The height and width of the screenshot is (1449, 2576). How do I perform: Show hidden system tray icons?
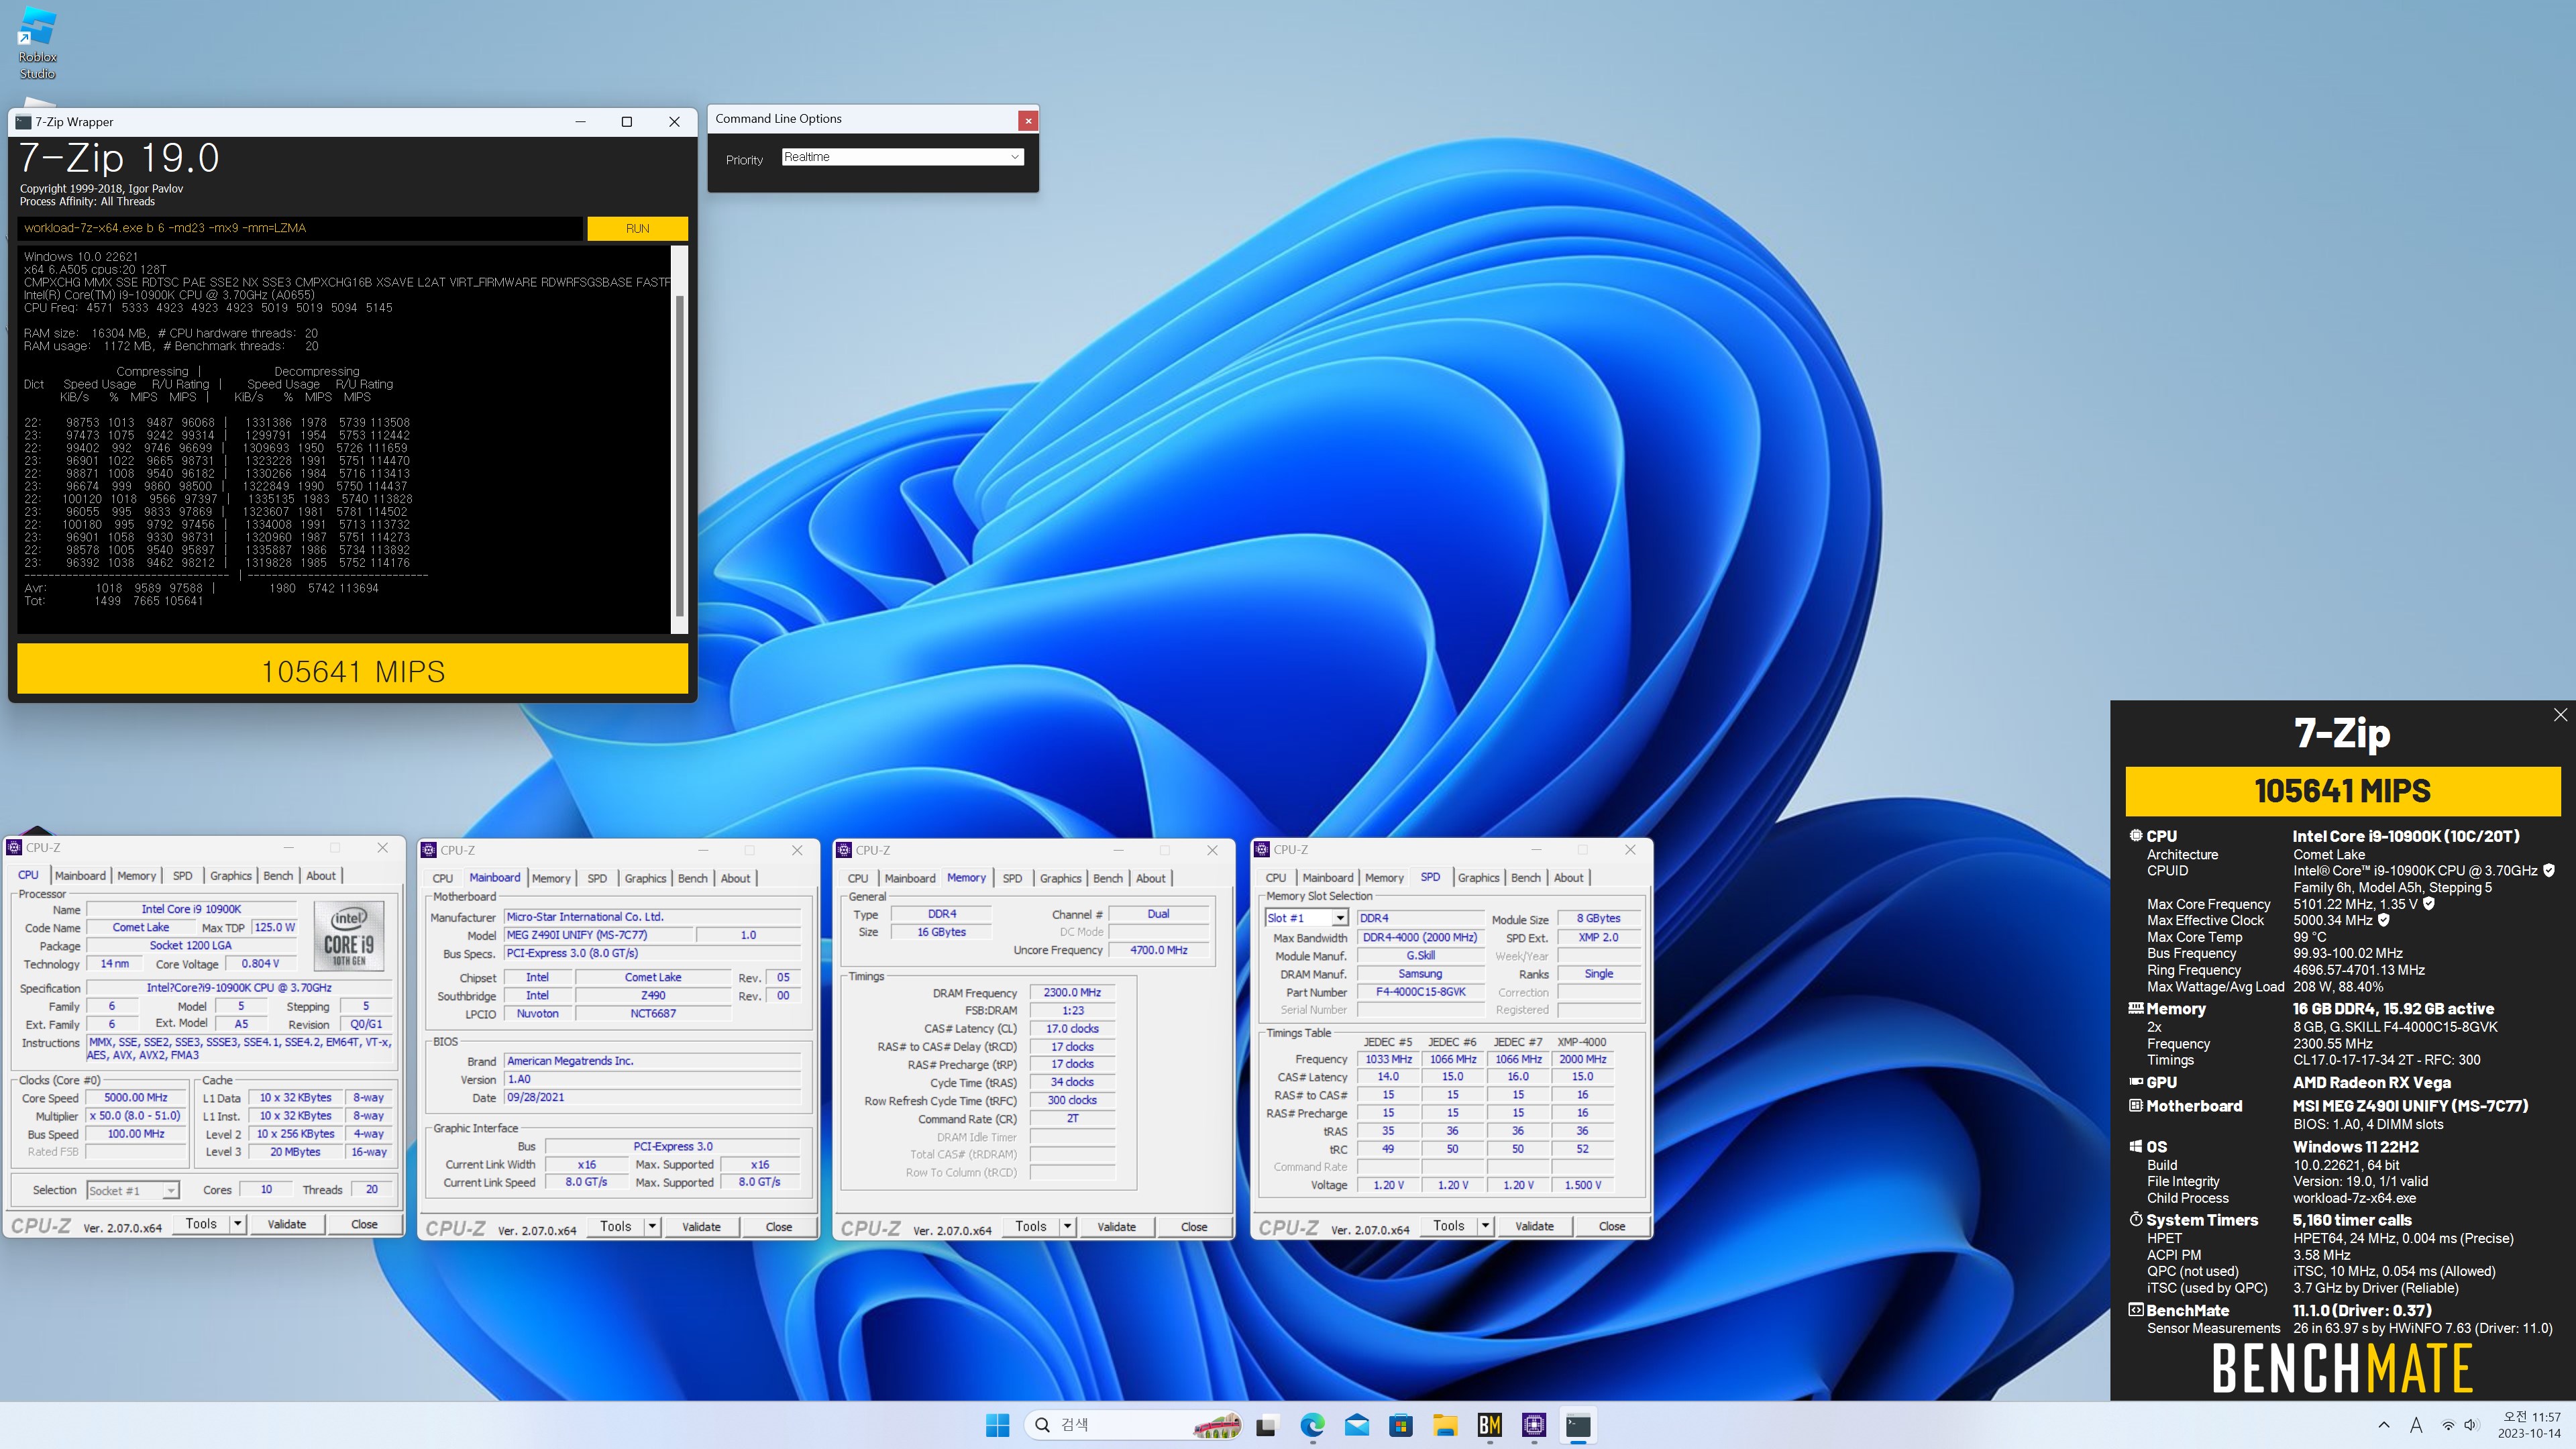[x=2384, y=1425]
